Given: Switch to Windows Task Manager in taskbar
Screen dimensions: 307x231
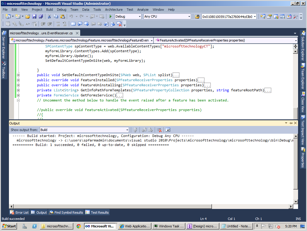Looking at the screenshot, I should 169,226.
